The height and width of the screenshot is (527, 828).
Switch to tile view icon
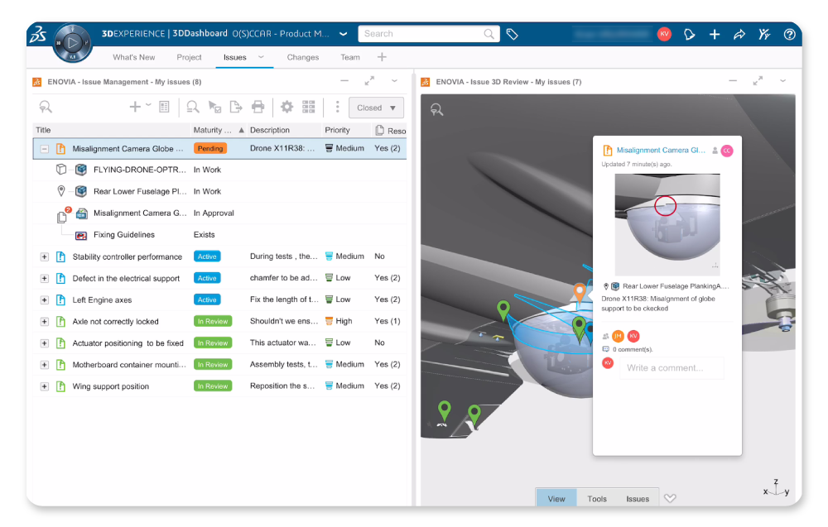coord(309,107)
